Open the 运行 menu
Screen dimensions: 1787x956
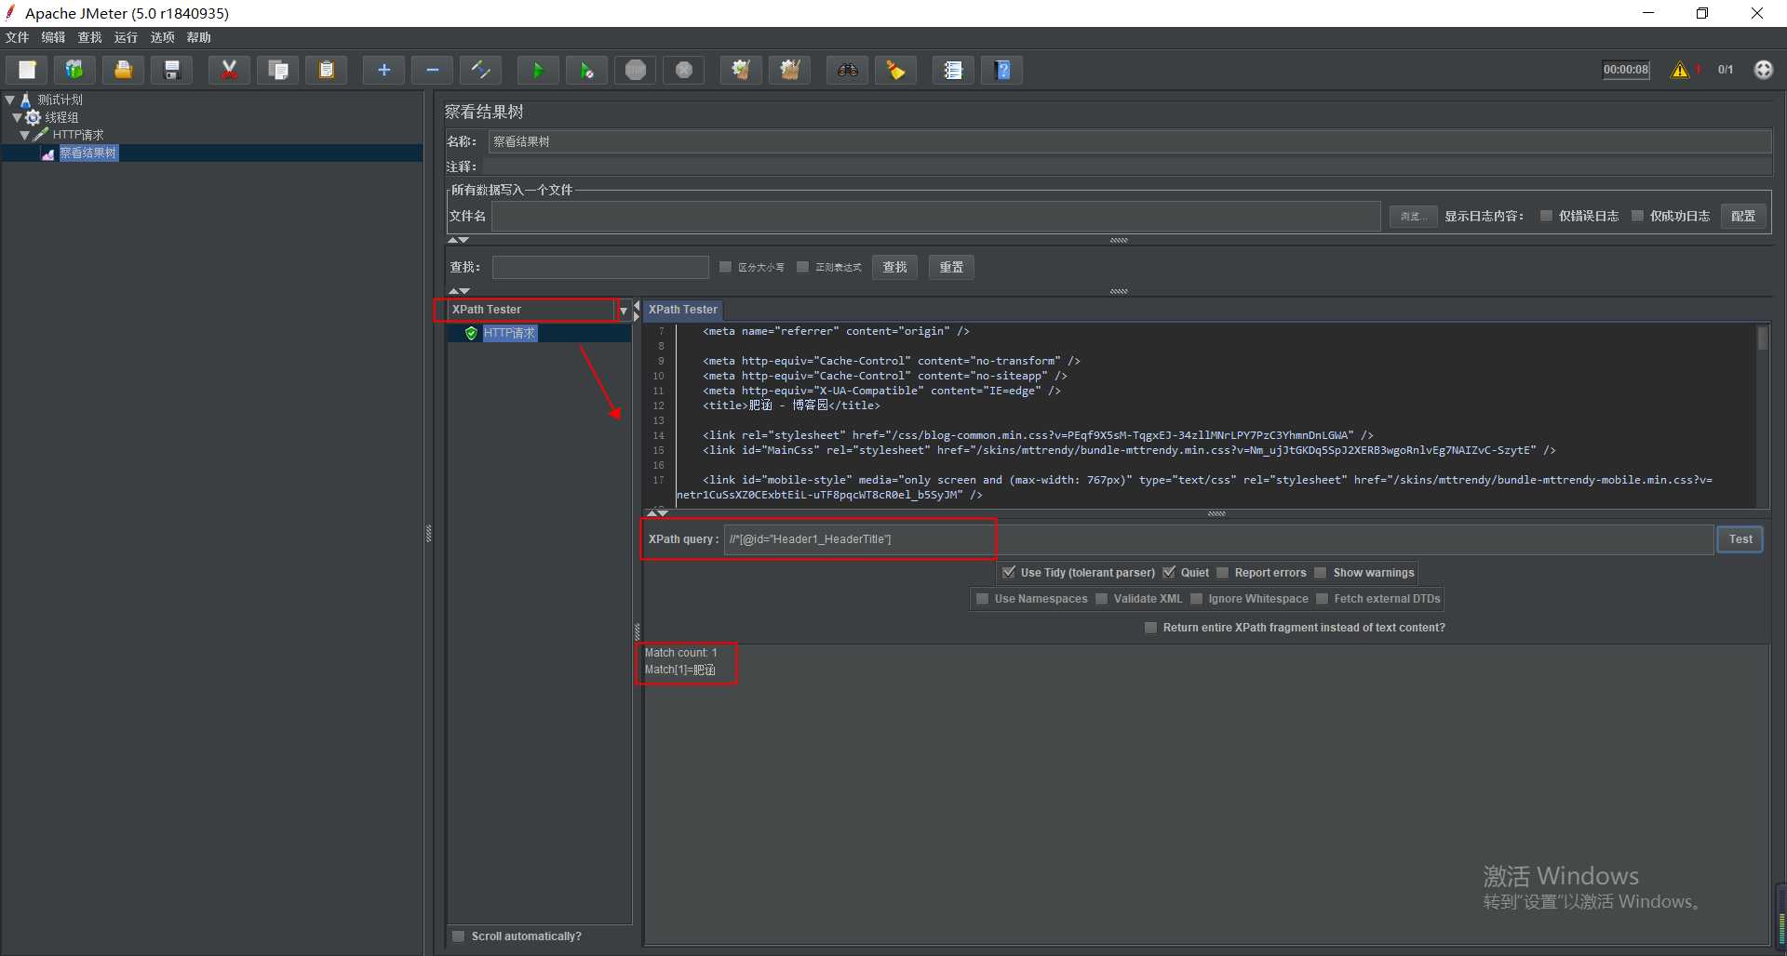click(x=126, y=37)
